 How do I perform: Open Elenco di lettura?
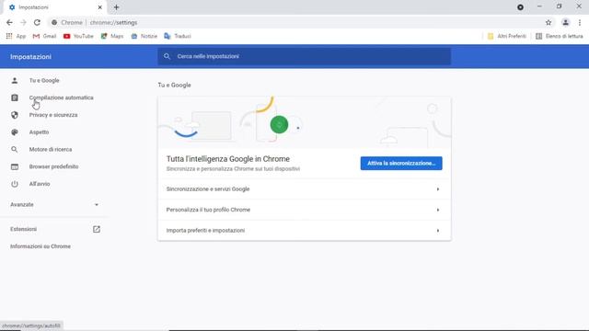pos(560,36)
